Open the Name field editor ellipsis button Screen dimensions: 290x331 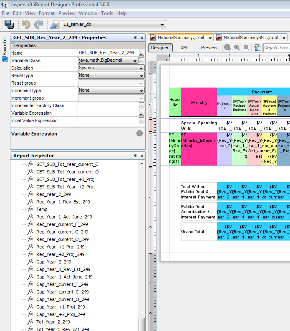coord(141,53)
